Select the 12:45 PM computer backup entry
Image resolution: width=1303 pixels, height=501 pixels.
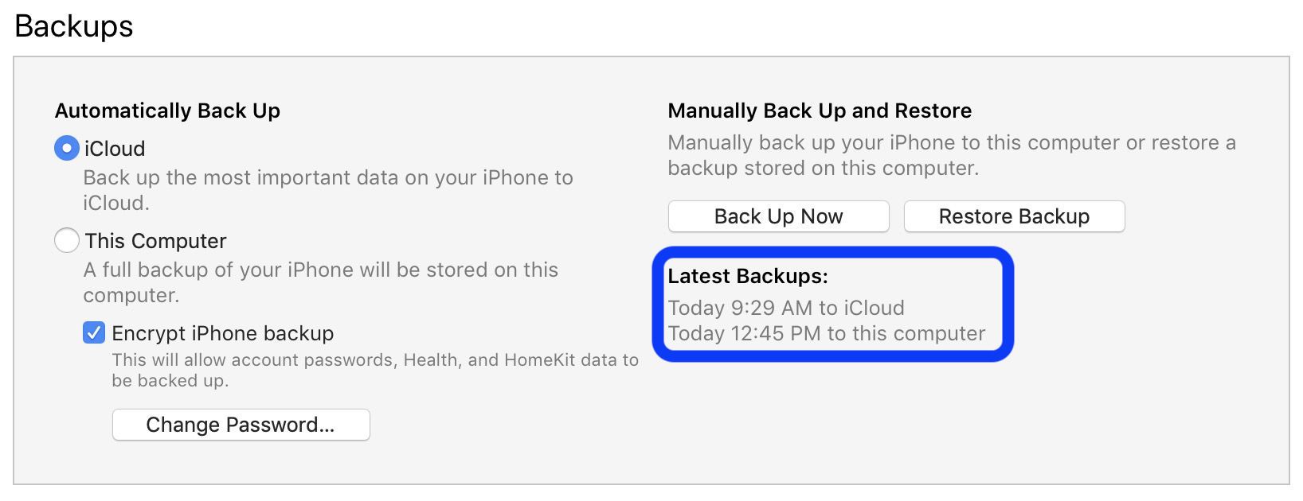826,333
